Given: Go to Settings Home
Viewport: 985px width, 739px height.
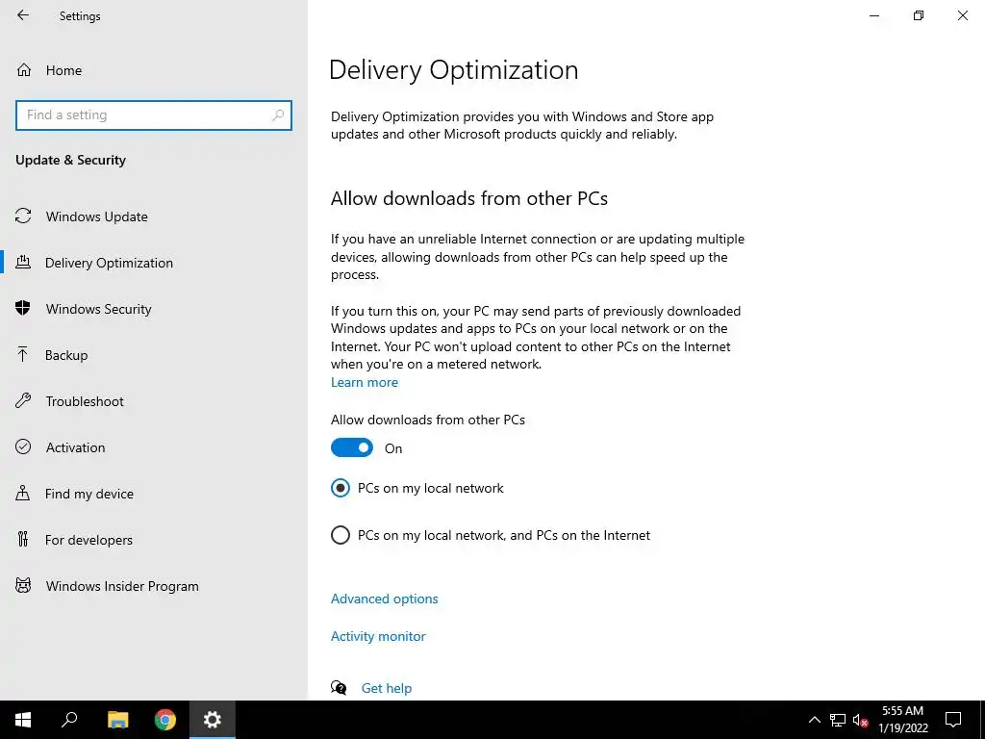Looking at the screenshot, I should 63,70.
